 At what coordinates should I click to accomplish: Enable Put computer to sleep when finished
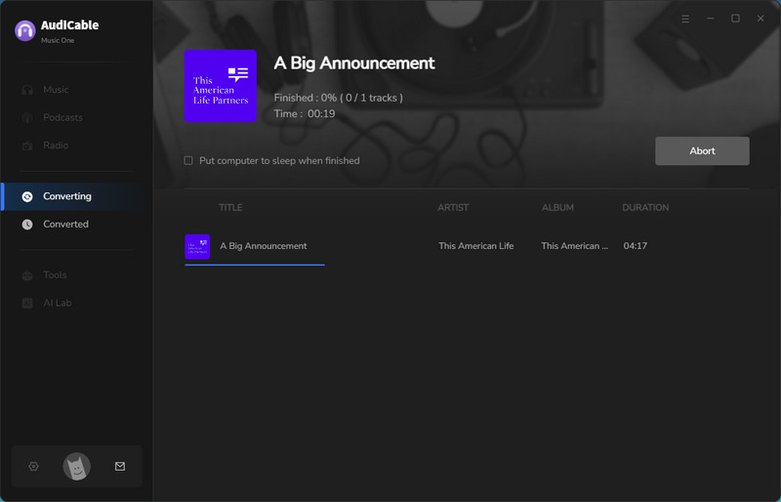click(x=188, y=160)
